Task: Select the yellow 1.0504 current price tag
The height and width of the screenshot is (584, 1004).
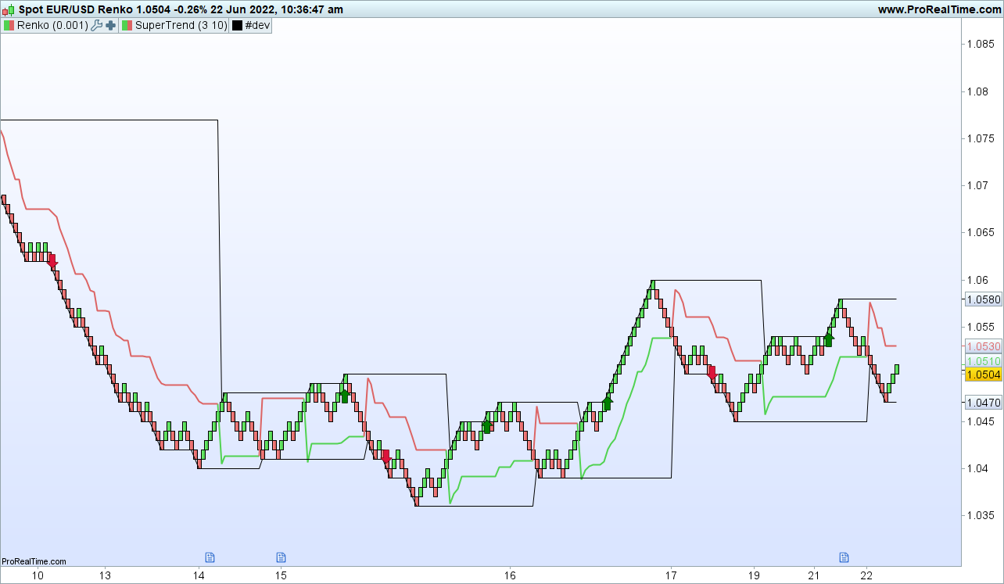Action: click(x=984, y=374)
